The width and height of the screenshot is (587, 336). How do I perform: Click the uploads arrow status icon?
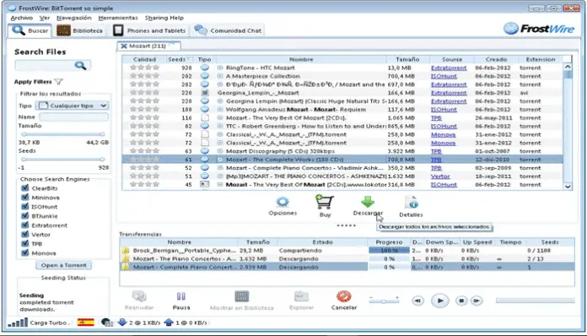click(169, 322)
